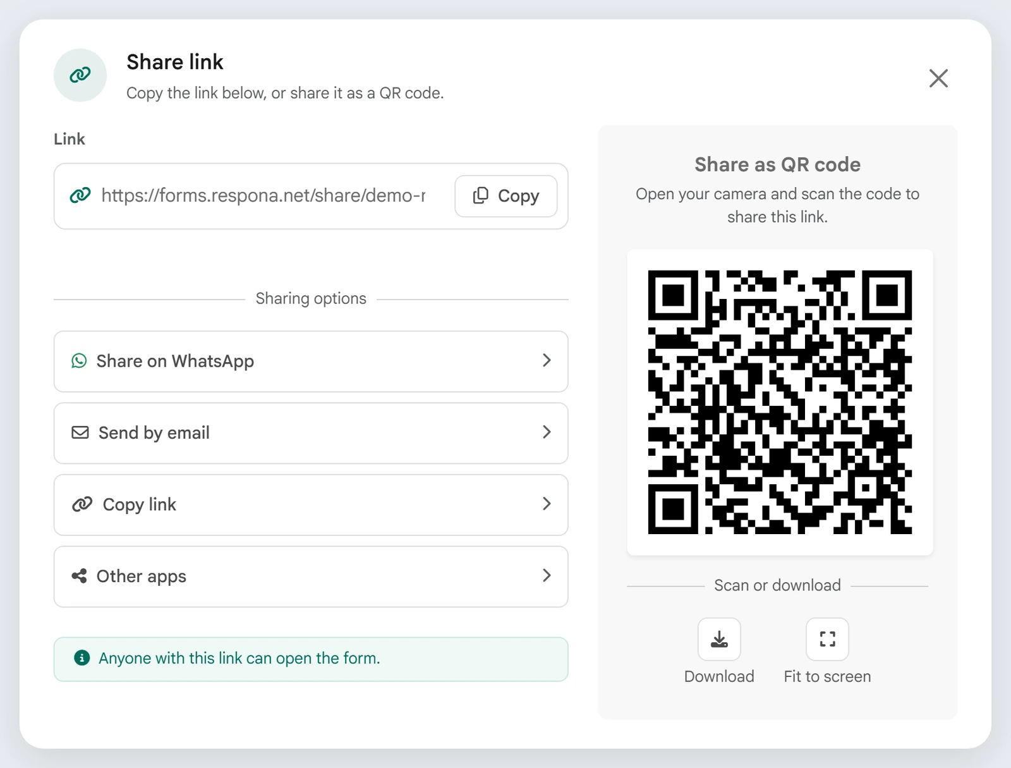Viewport: 1011px width, 768px height.
Task: Expand the Other apps chevron arrow
Action: [x=547, y=575]
